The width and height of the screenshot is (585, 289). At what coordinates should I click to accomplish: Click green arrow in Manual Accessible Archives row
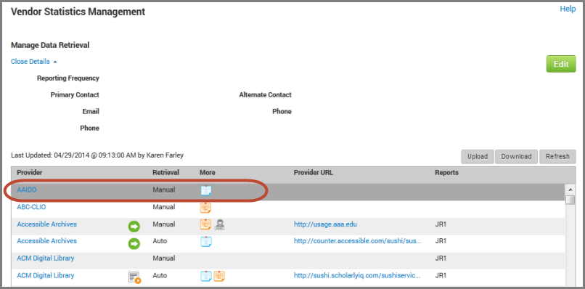134,227
